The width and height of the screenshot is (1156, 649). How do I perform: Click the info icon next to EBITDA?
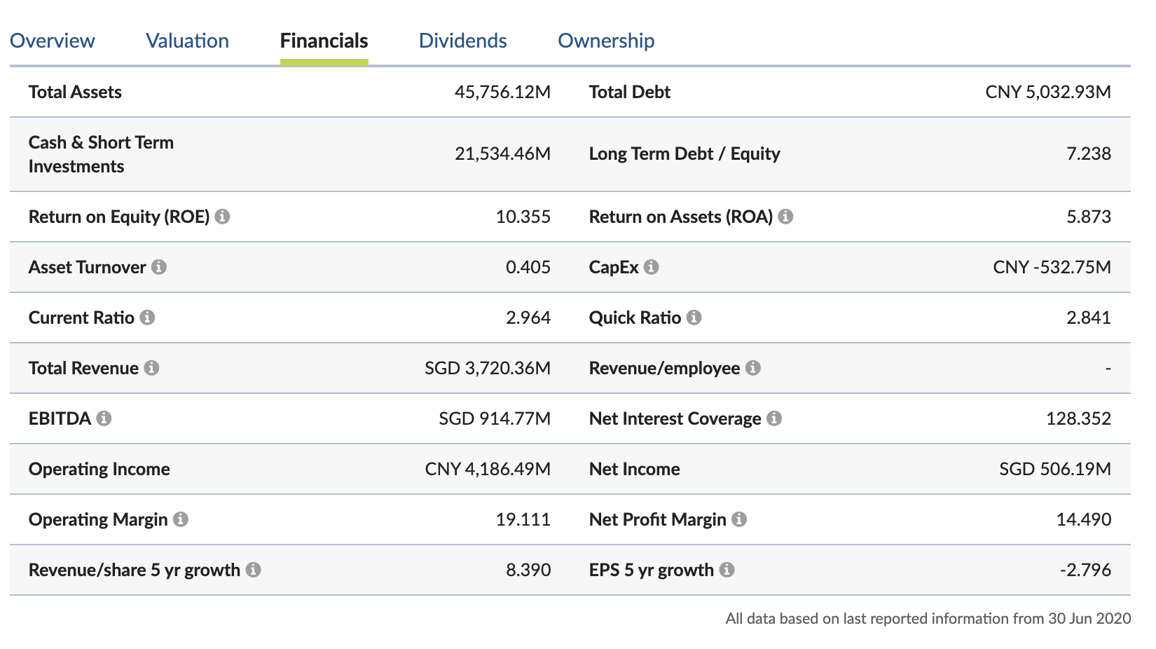(x=104, y=418)
